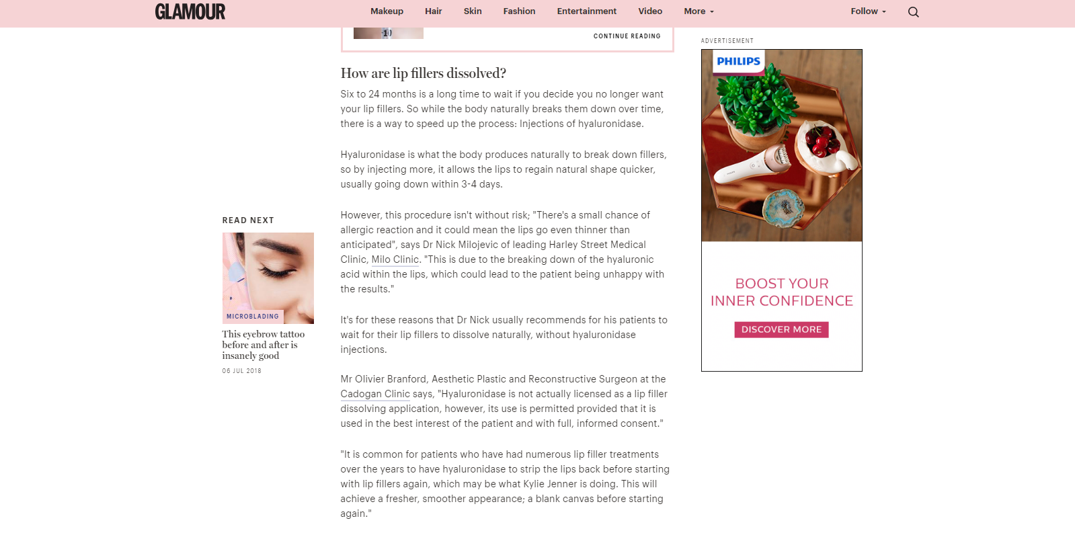Click the Philips epilator ad image
This screenshot has width=1075, height=533.
click(782, 146)
